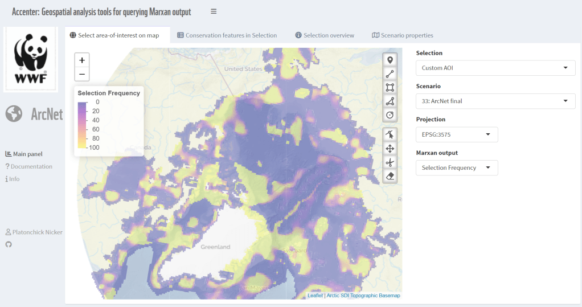Pick the draw circle tool
Screen dimensions: 582x307
[390, 115]
